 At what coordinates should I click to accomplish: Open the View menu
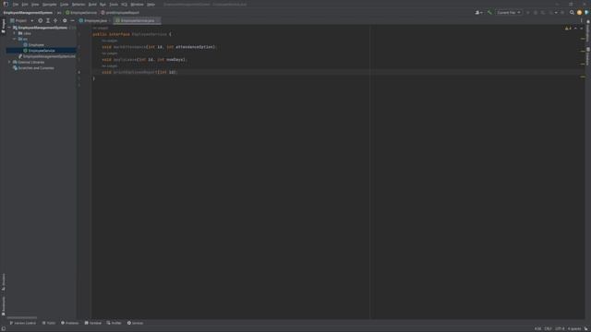tap(35, 4)
